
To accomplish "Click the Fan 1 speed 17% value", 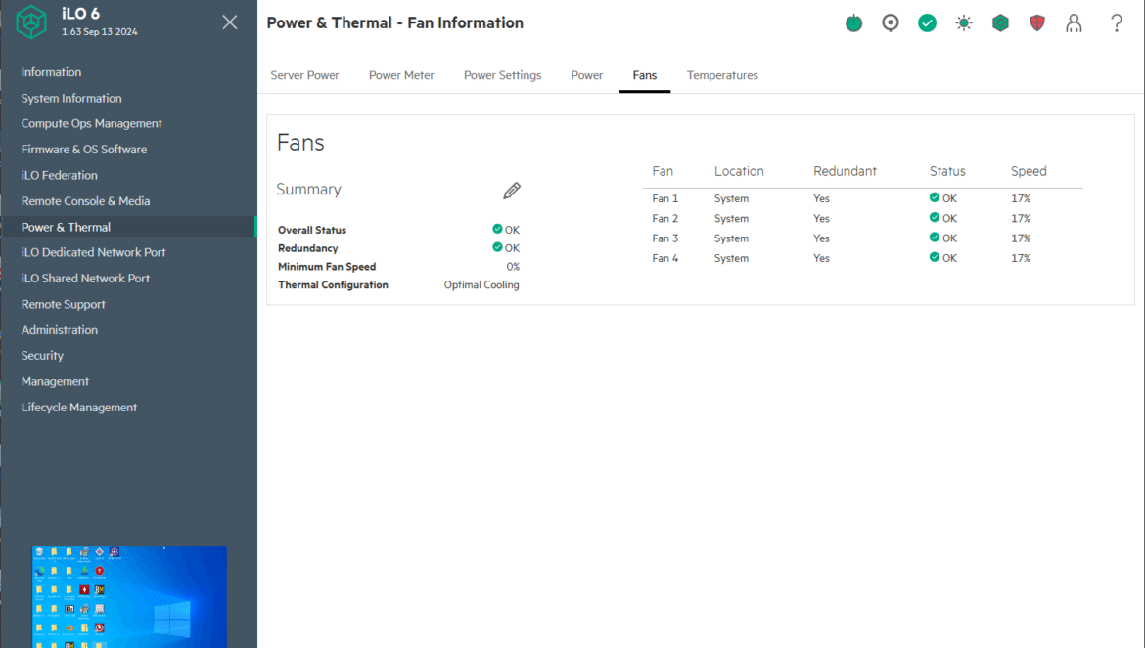I will coord(1021,198).
